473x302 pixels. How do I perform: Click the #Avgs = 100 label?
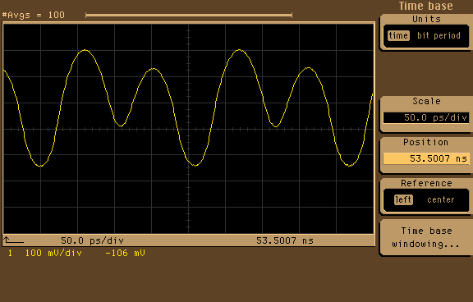(x=34, y=15)
